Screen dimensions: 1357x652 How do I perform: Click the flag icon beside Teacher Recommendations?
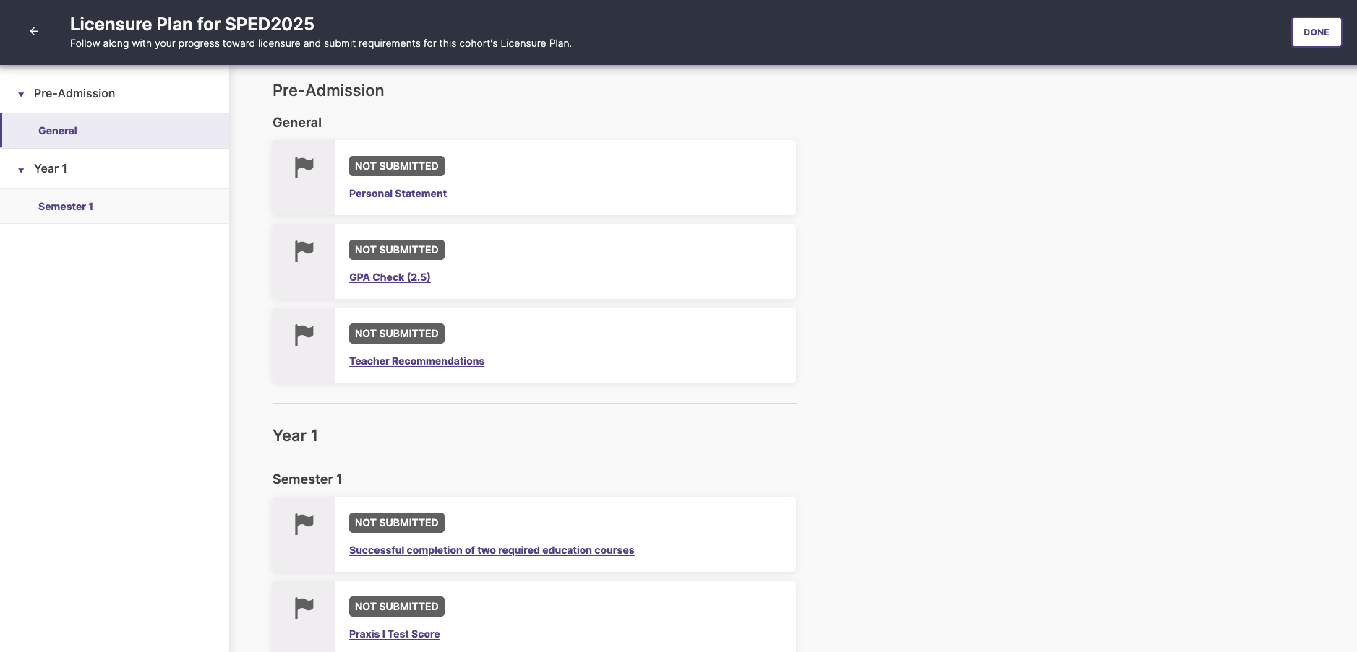(x=304, y=335)
